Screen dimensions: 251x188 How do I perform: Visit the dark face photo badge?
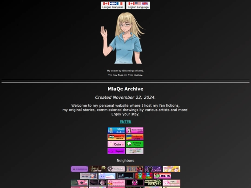point(98,182)
